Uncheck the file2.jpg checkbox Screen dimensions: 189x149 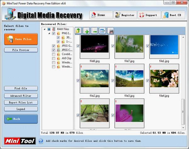(78, 81)
